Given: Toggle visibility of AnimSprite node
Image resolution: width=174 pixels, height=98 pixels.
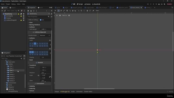Looking at the screenshot, I should 24,16.
